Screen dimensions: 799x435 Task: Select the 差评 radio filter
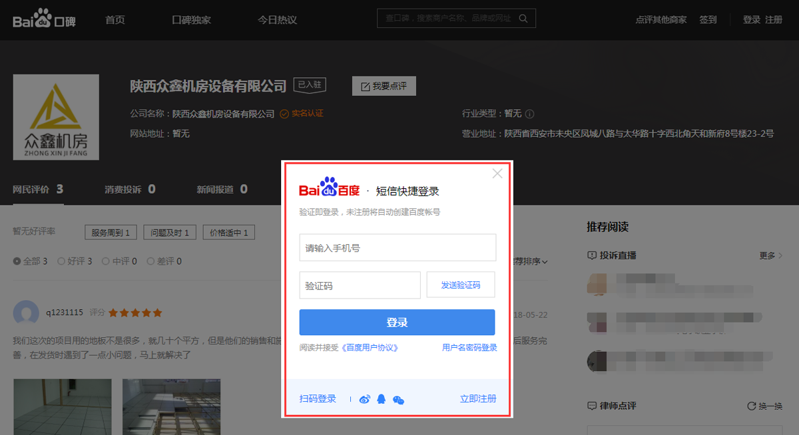(x=151, y=261)
